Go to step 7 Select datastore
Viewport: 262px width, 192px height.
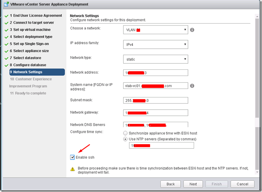click(25, 58)
